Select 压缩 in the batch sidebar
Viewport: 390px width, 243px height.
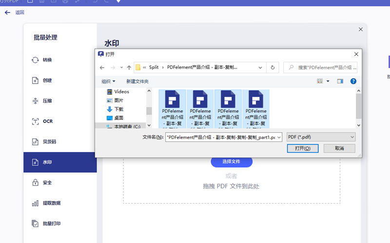[60, 101]
